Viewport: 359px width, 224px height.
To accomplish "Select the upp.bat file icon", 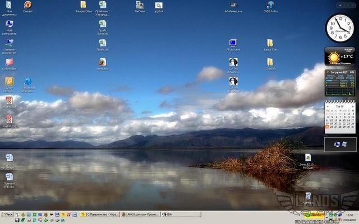I will [x=158, y=5].
